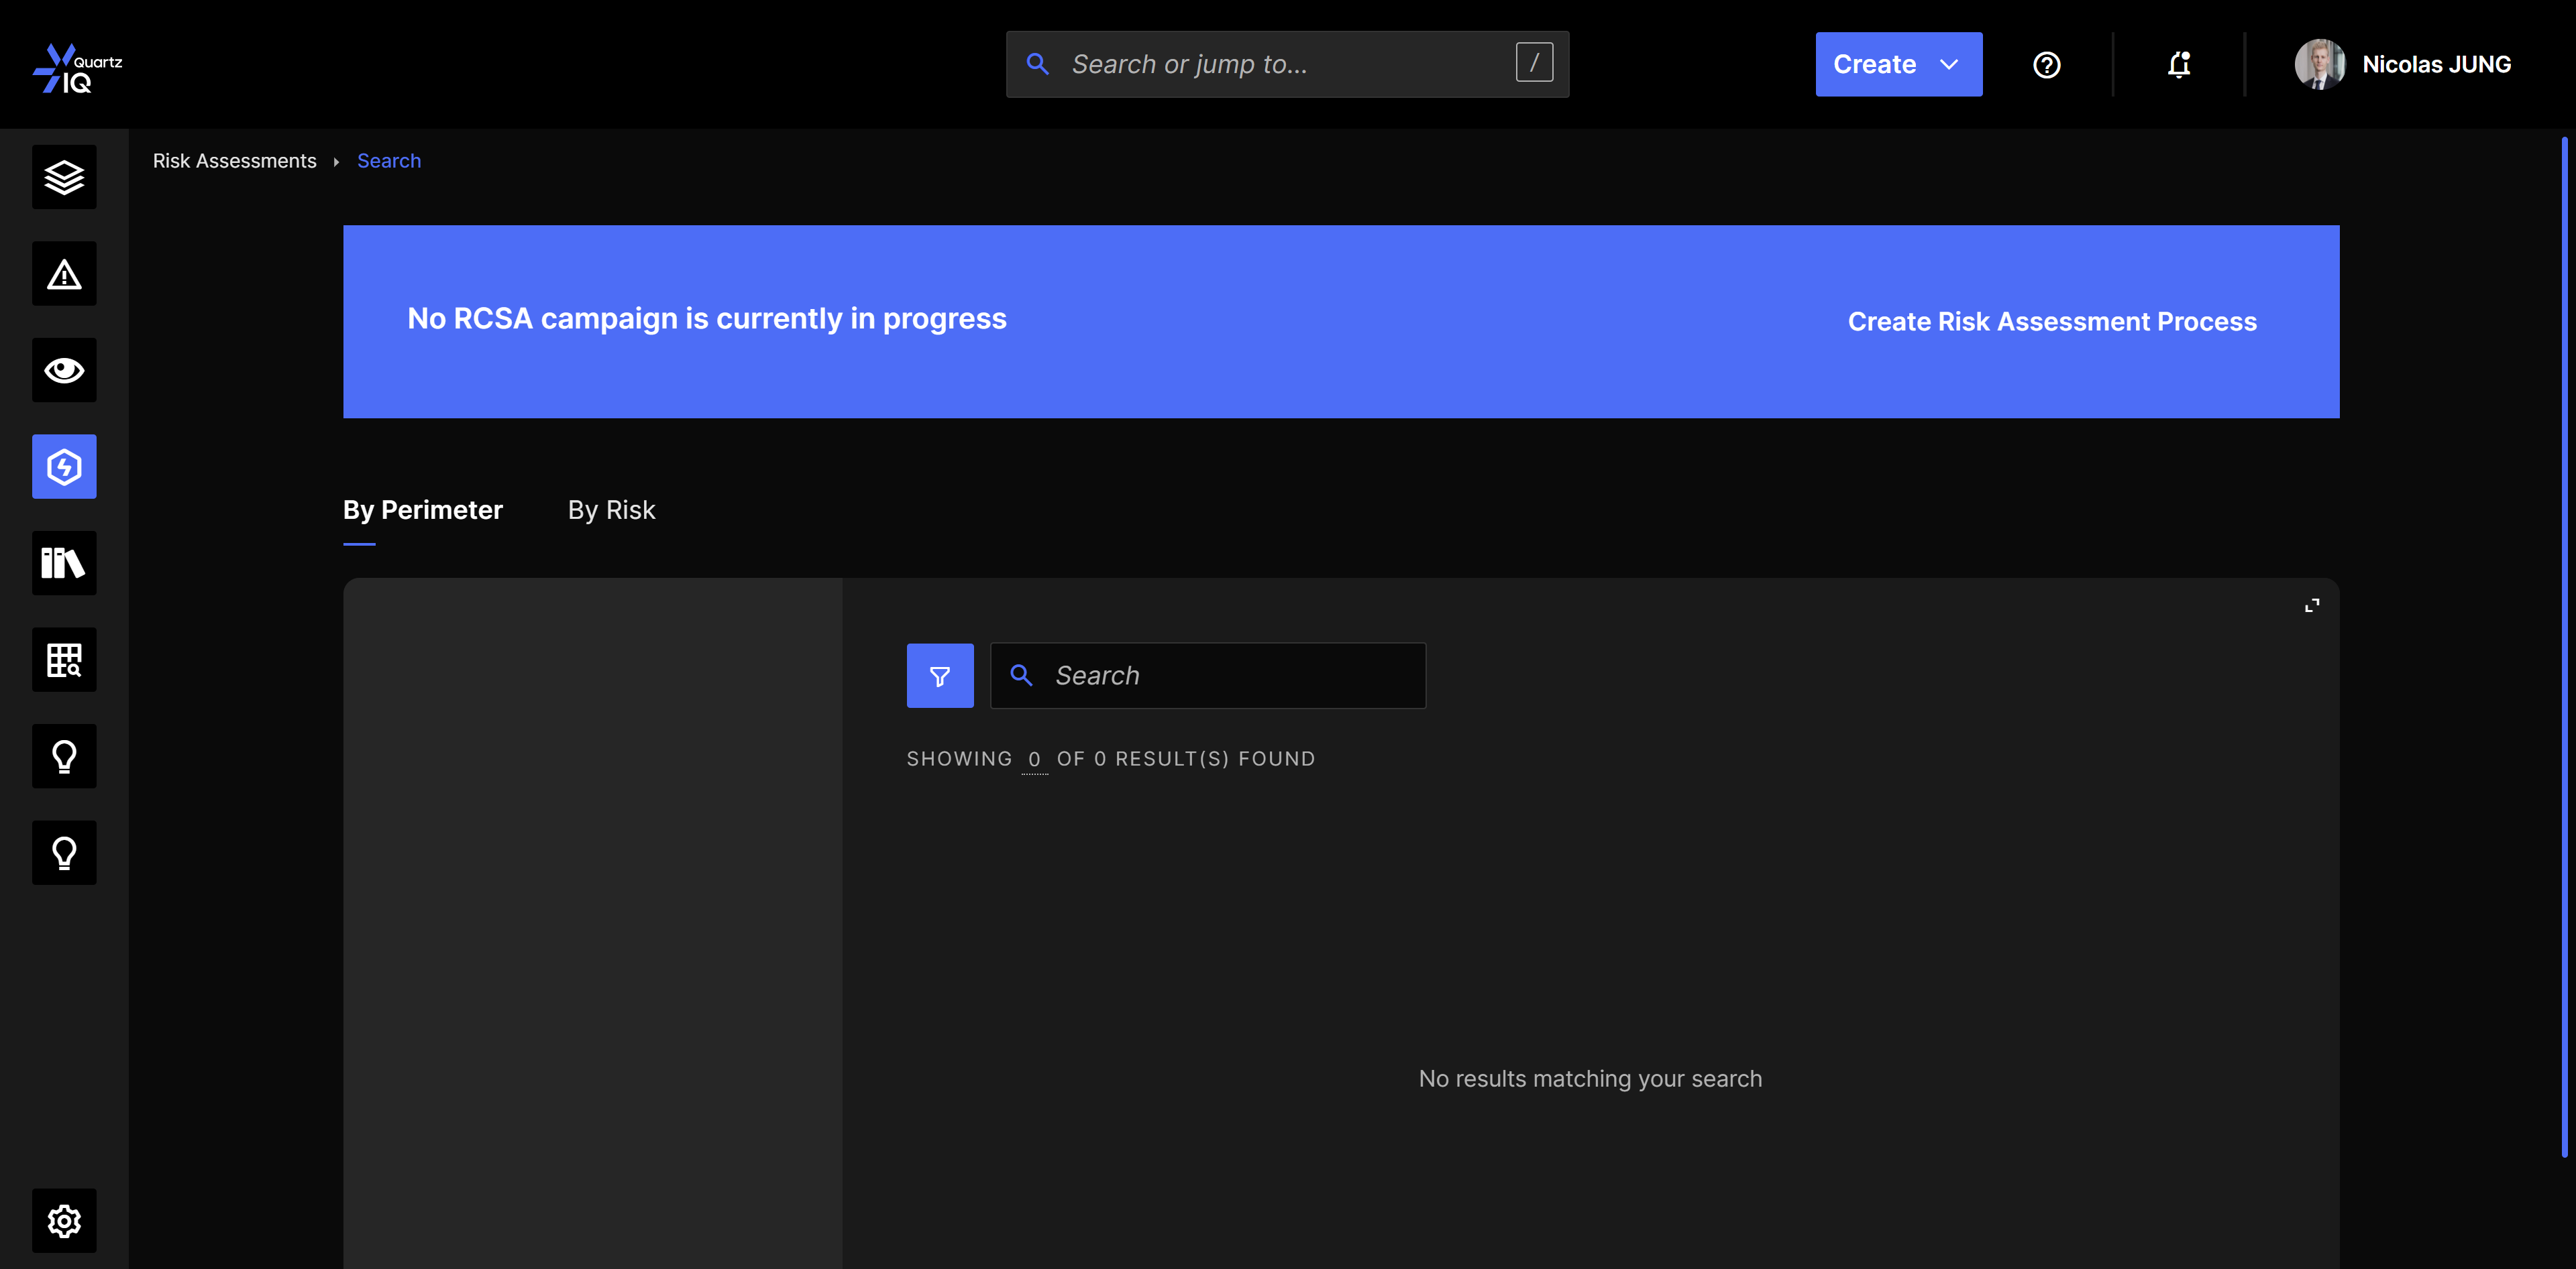The image size is (2576, 1269).
Task: Open the lower lightbulb sidebar icon
Action: coord(64,852)
